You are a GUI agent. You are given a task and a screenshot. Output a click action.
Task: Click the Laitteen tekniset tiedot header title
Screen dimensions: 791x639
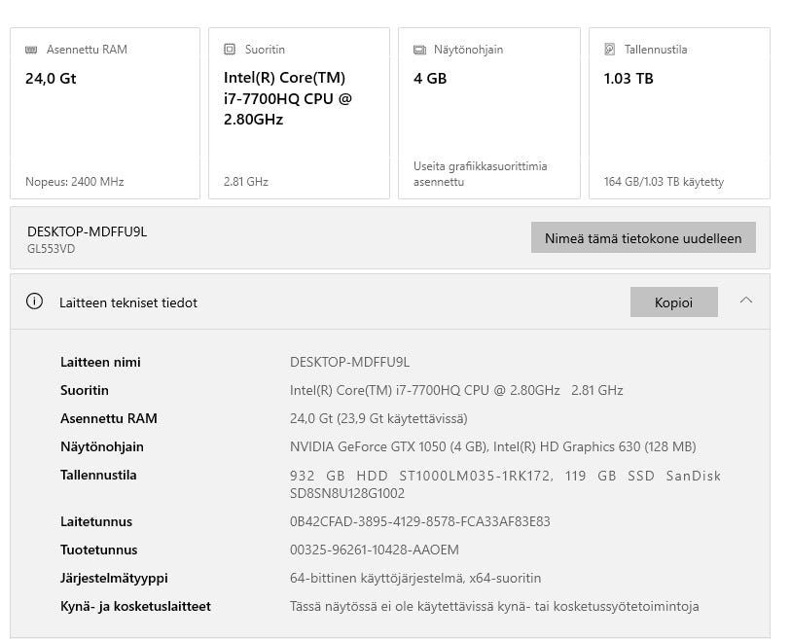pyautogui.click(x=128, y=302)
